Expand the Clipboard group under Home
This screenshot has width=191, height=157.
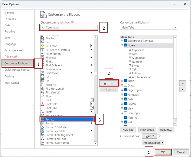click(130, 50)
